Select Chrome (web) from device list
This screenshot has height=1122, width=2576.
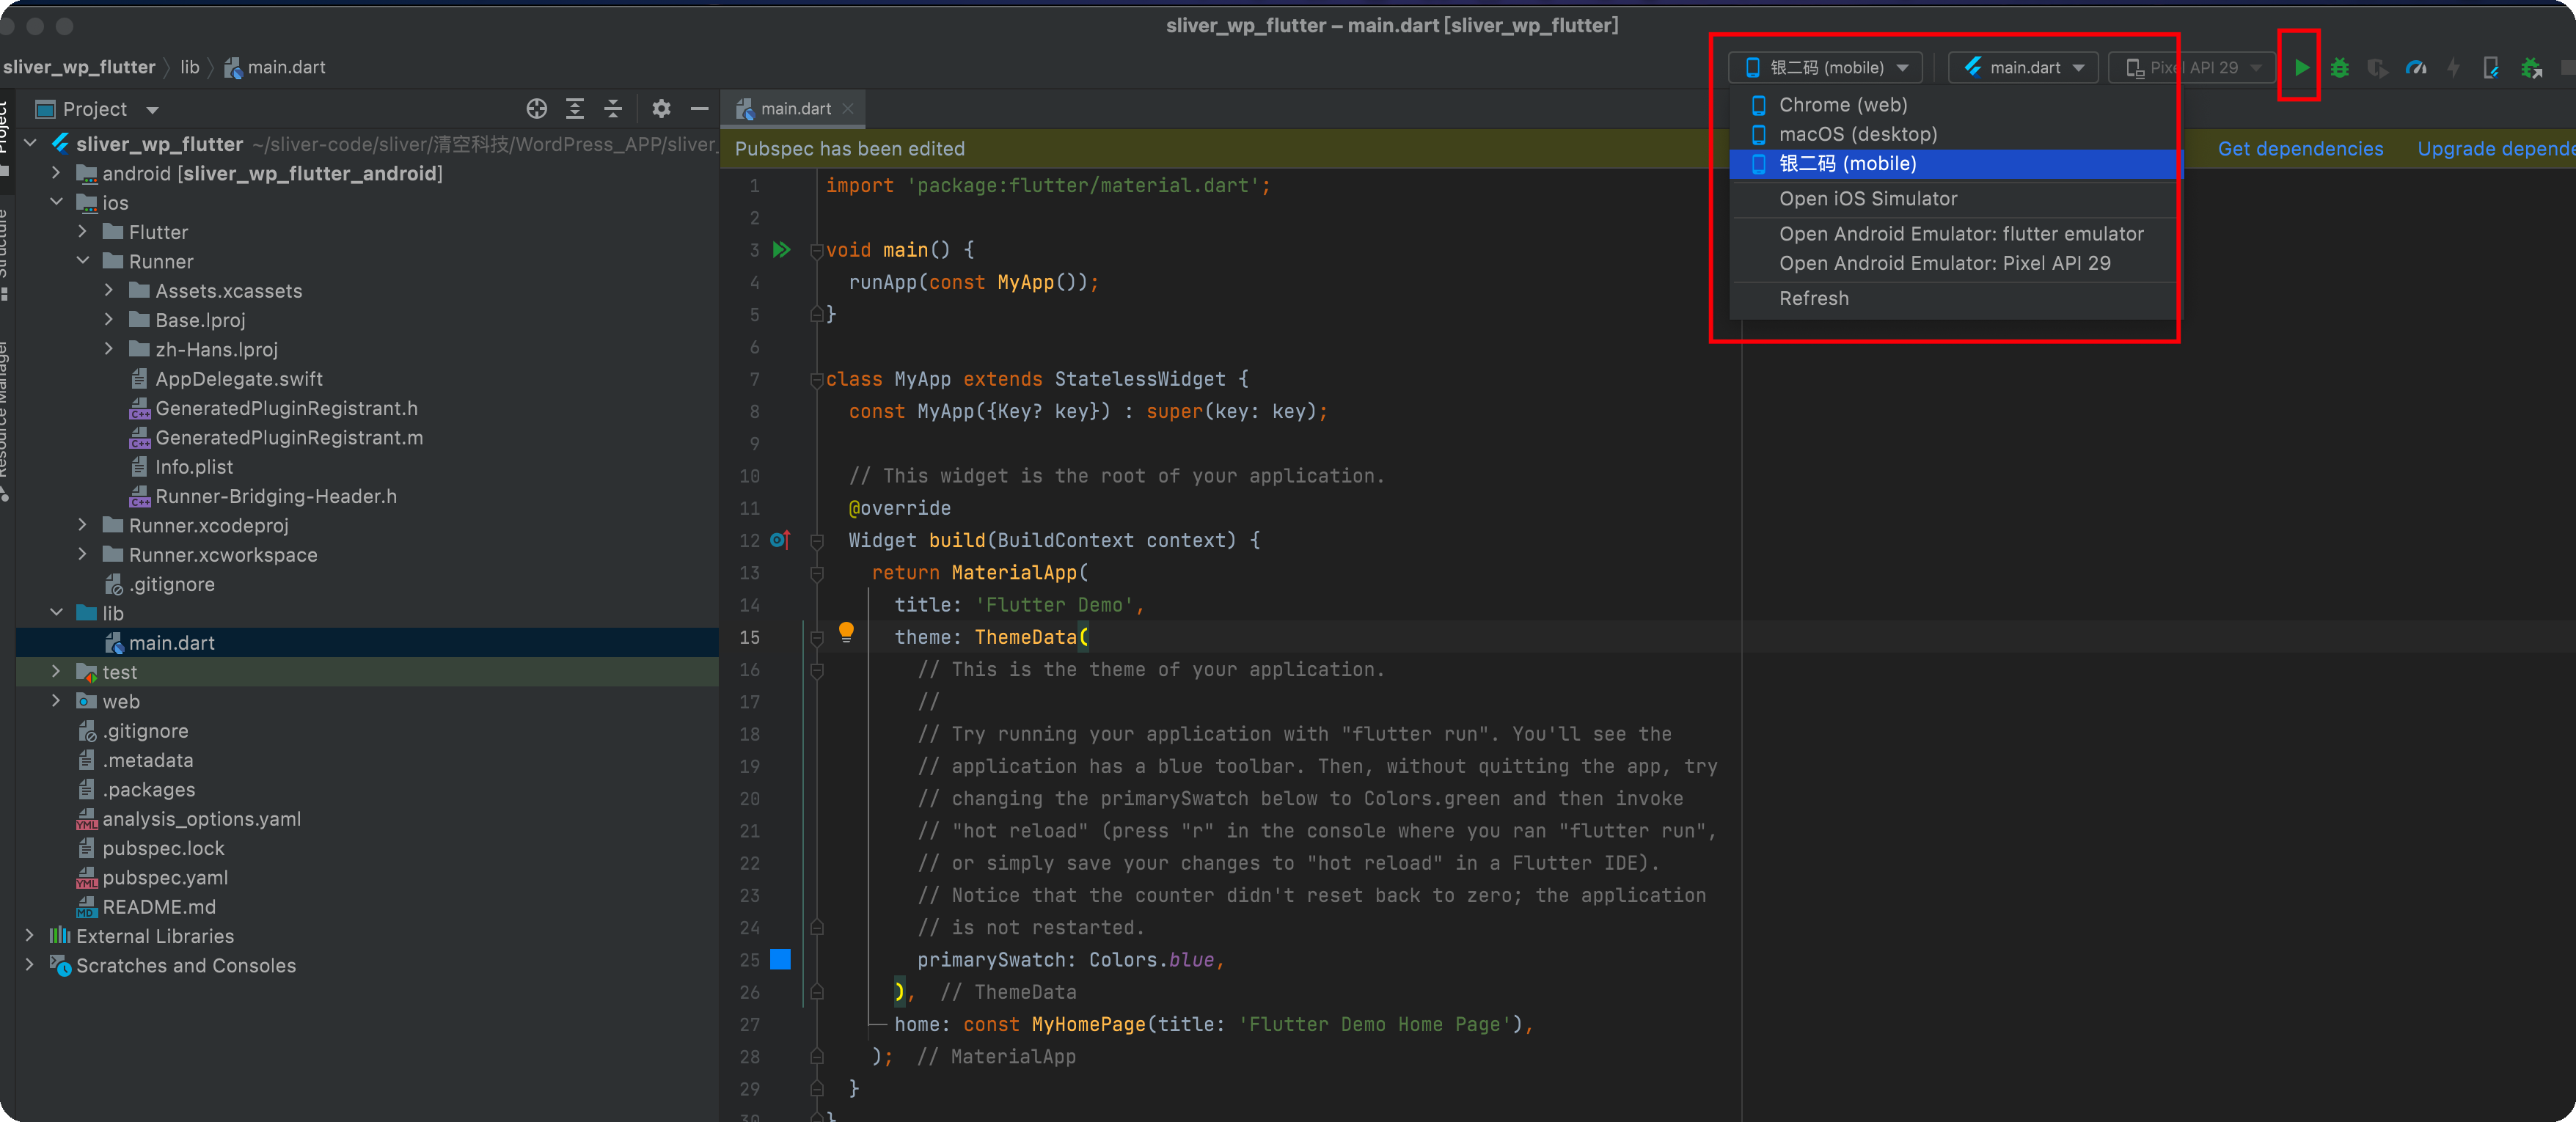click(1842, 104)
